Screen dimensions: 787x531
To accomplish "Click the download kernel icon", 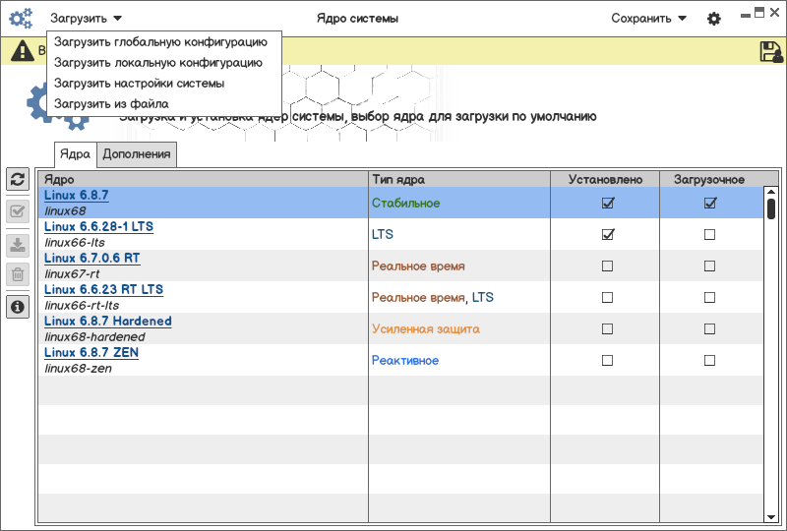I will tap(17, 245).
